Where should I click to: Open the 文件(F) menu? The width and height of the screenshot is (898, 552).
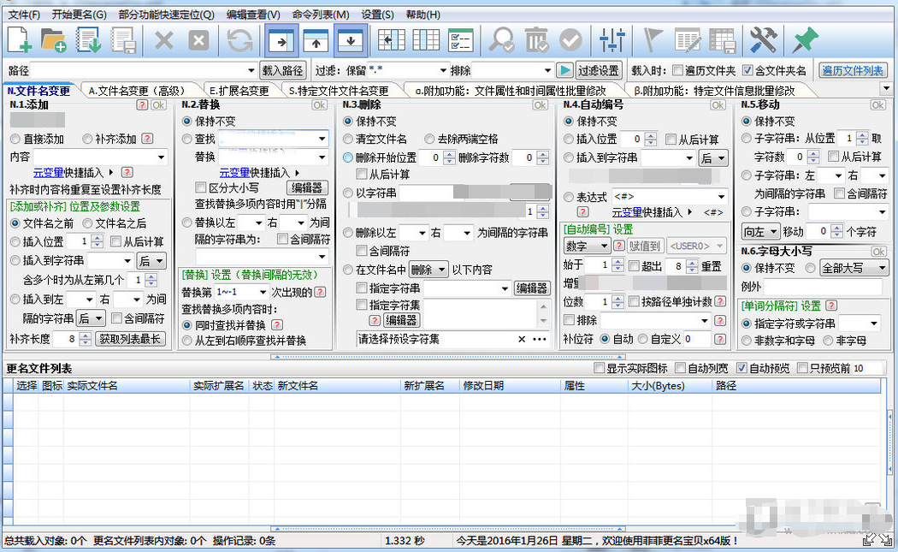click(x=24, y=15)
